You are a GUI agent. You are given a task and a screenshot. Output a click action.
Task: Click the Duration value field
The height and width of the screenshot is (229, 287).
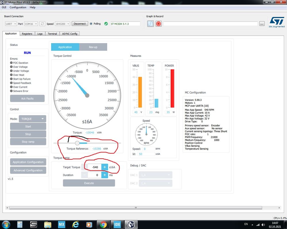coord(95,175)
